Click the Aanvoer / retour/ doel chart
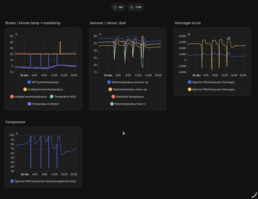Screen dimensions: 258x199 (130, 54)
